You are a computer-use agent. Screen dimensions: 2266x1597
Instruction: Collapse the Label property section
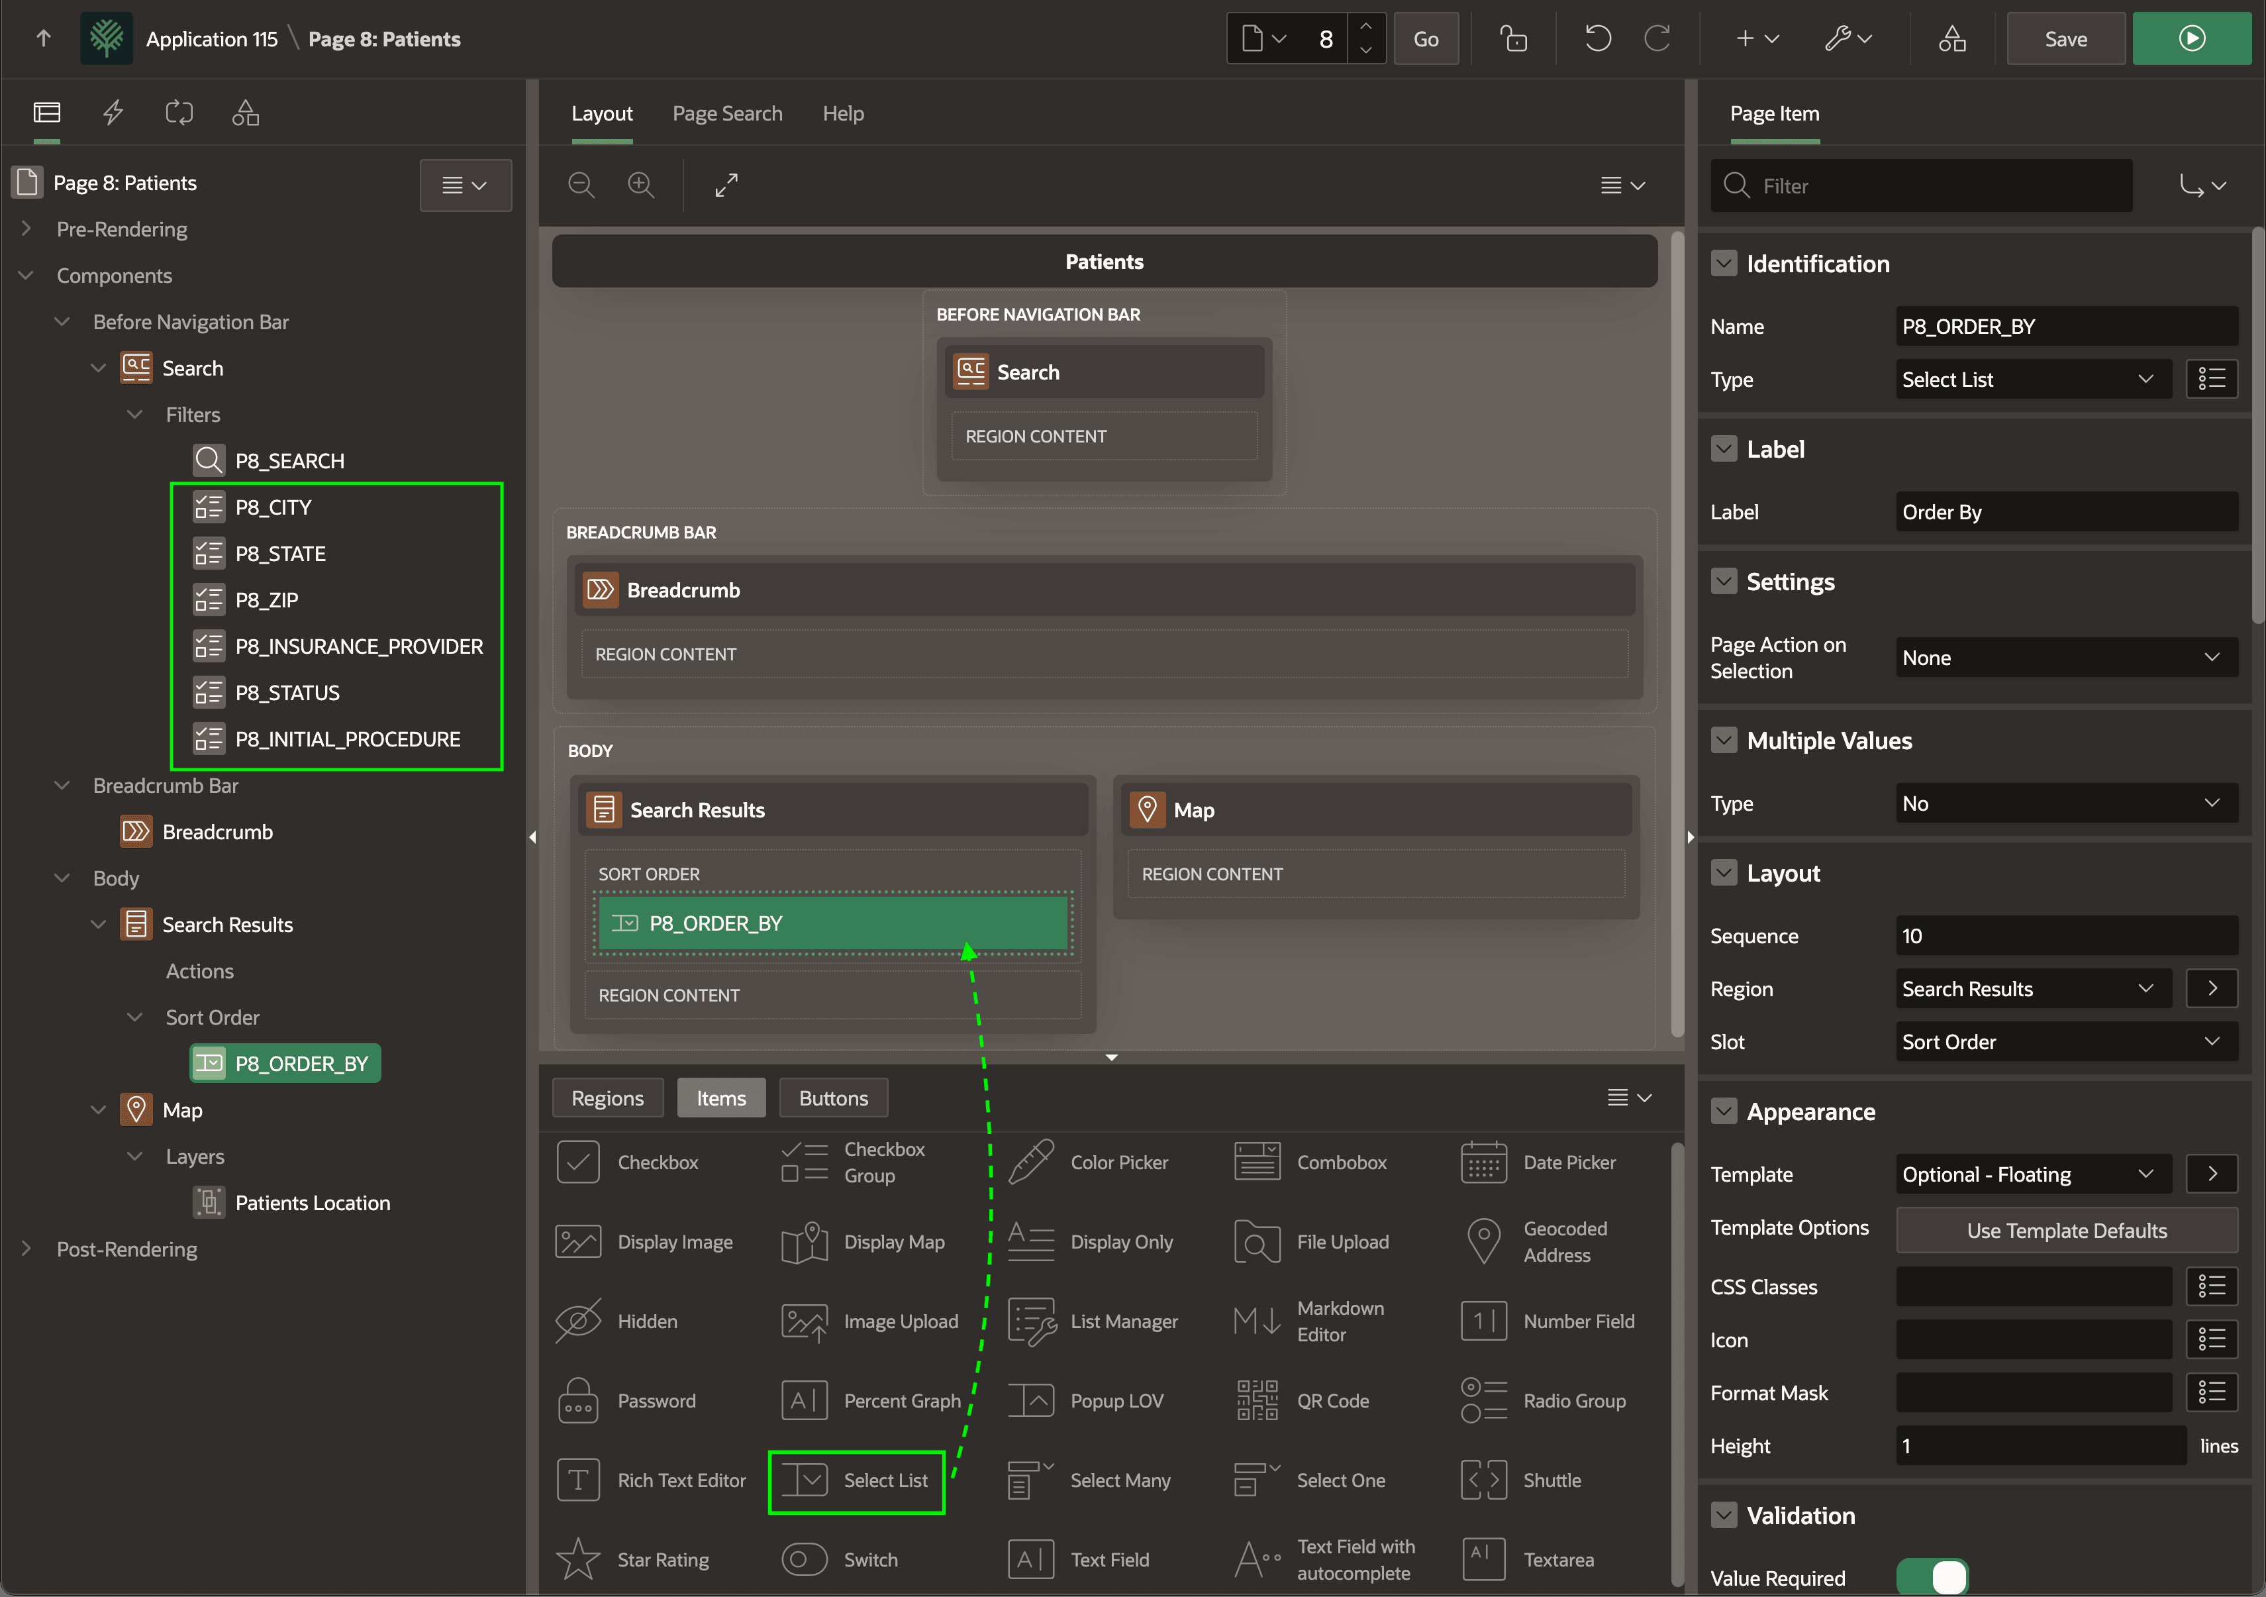click(x=1723, y=449)
